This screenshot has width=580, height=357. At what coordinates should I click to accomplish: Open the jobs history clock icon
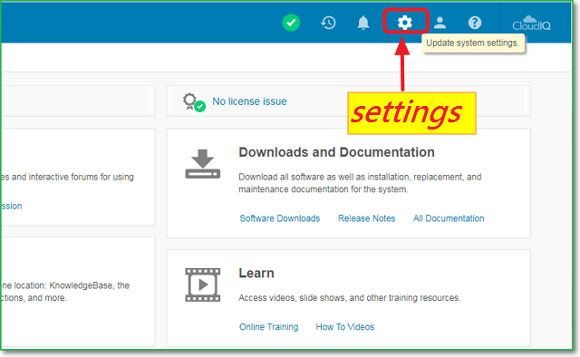tap(328, 23)
